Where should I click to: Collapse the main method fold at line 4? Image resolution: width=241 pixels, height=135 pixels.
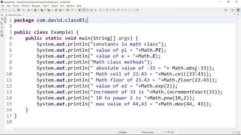[13, 38]
